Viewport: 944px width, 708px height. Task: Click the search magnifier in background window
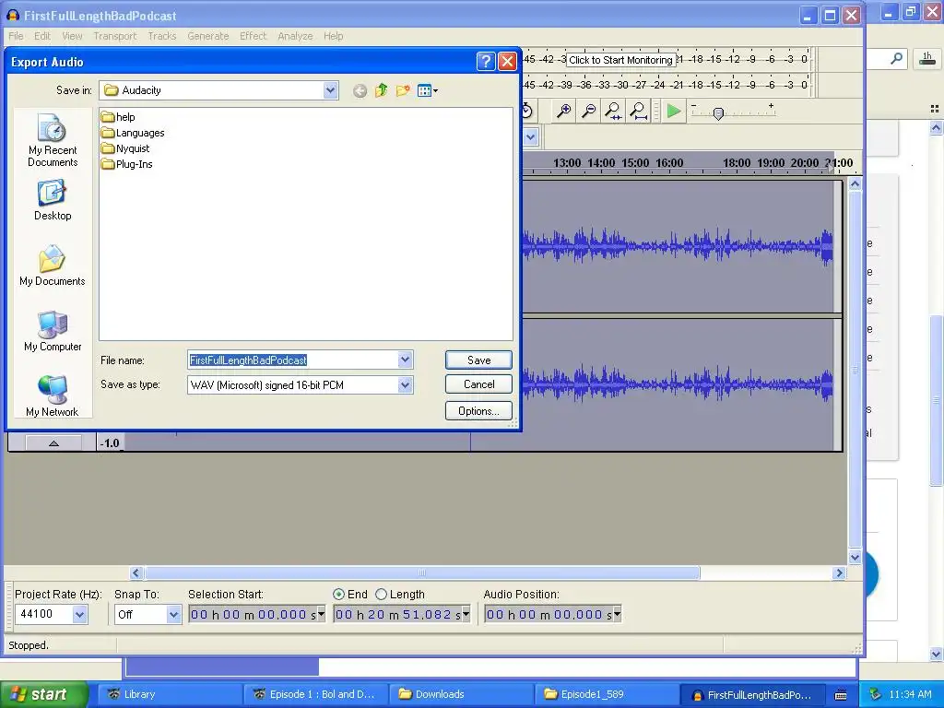896,59
